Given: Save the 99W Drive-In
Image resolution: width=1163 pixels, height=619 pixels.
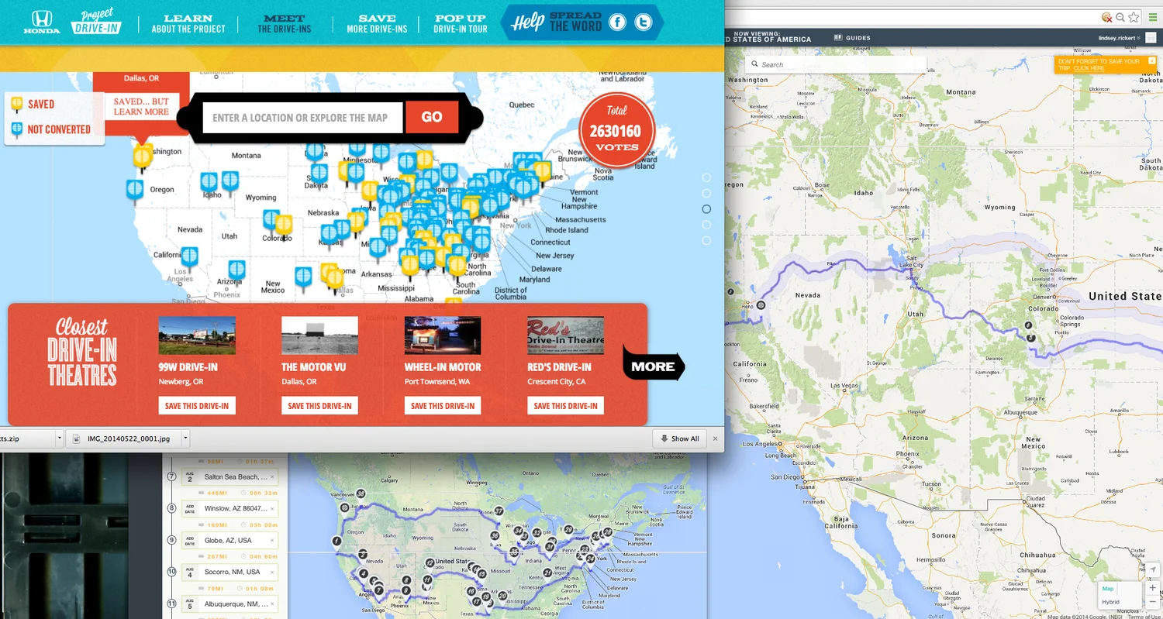Looking at the screenshot, I should (197, 406).
